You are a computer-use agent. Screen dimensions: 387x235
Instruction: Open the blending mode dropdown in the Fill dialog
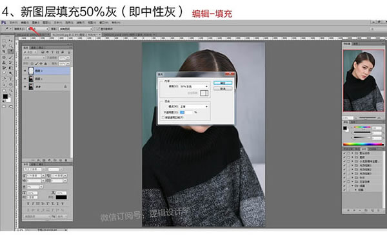(x=194, y=106)
